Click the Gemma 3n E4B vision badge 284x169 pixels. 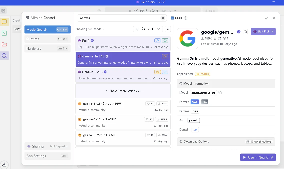[x=165, y=56]
